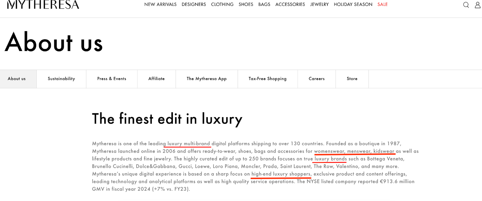Click the underlined 'womenswear, menswear, kidswear' text
Screen dimensions: 482x201
(x=354, y=151)
